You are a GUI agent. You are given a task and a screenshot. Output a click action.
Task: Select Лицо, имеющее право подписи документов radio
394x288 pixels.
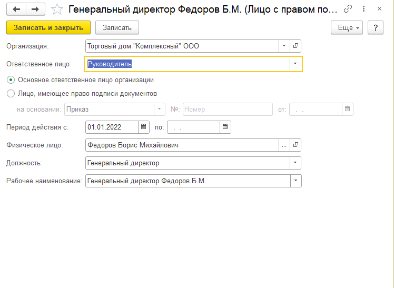click(11, 94)
